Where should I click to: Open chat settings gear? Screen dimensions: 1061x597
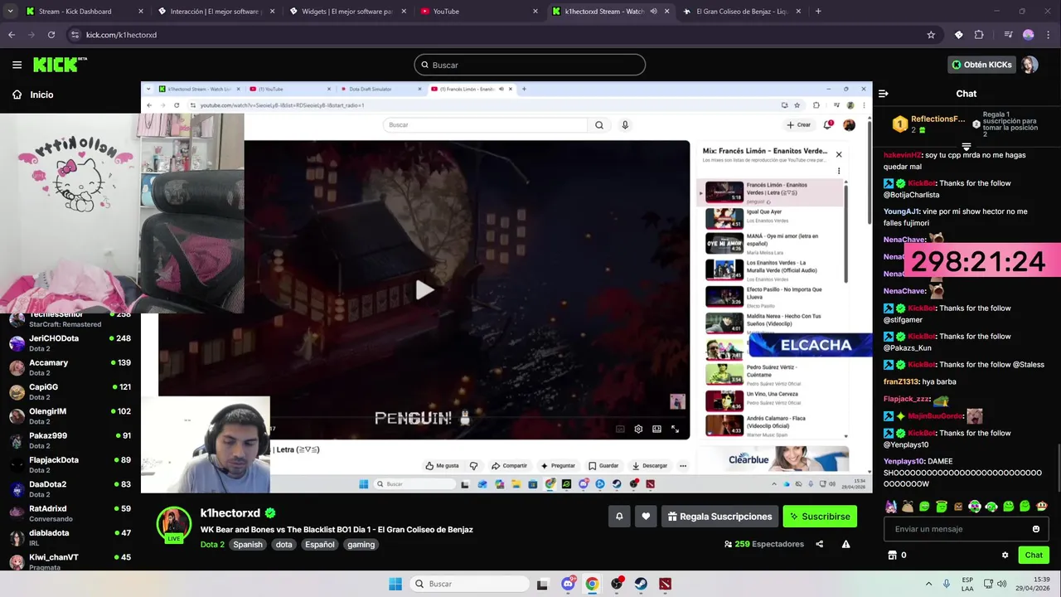pos(1005,555)
